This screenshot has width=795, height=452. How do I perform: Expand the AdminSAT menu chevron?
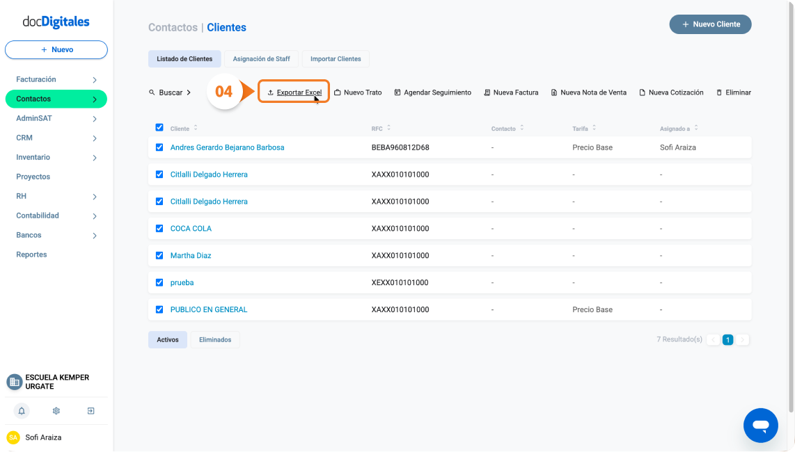pos(94,119)
